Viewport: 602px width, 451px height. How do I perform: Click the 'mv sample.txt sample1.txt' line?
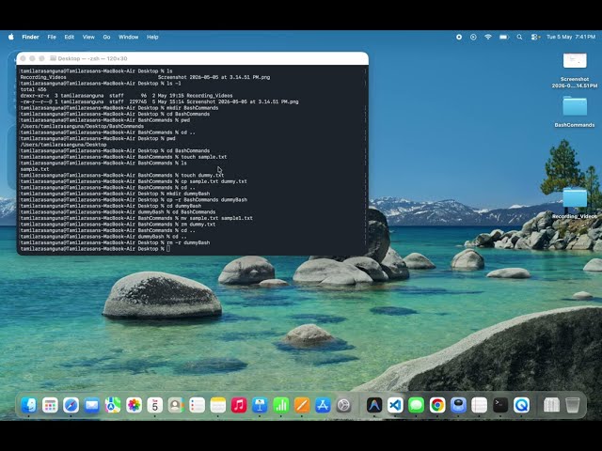pyautogui.click(x=136, y=218)
